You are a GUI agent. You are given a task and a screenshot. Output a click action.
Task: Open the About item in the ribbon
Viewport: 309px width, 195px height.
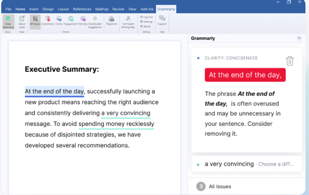click(x=145, y=26)
